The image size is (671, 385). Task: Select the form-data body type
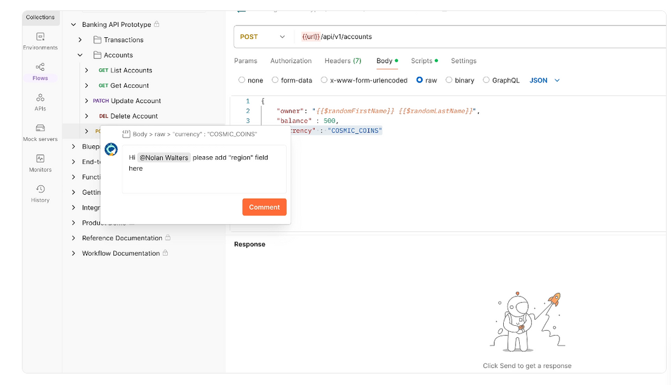275,80
